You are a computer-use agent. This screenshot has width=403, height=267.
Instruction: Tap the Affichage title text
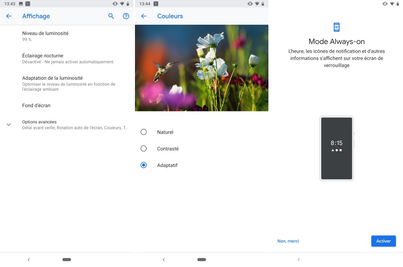tap(36, 16)
